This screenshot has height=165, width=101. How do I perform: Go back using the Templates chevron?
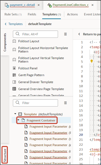click(x=6, y=24)
